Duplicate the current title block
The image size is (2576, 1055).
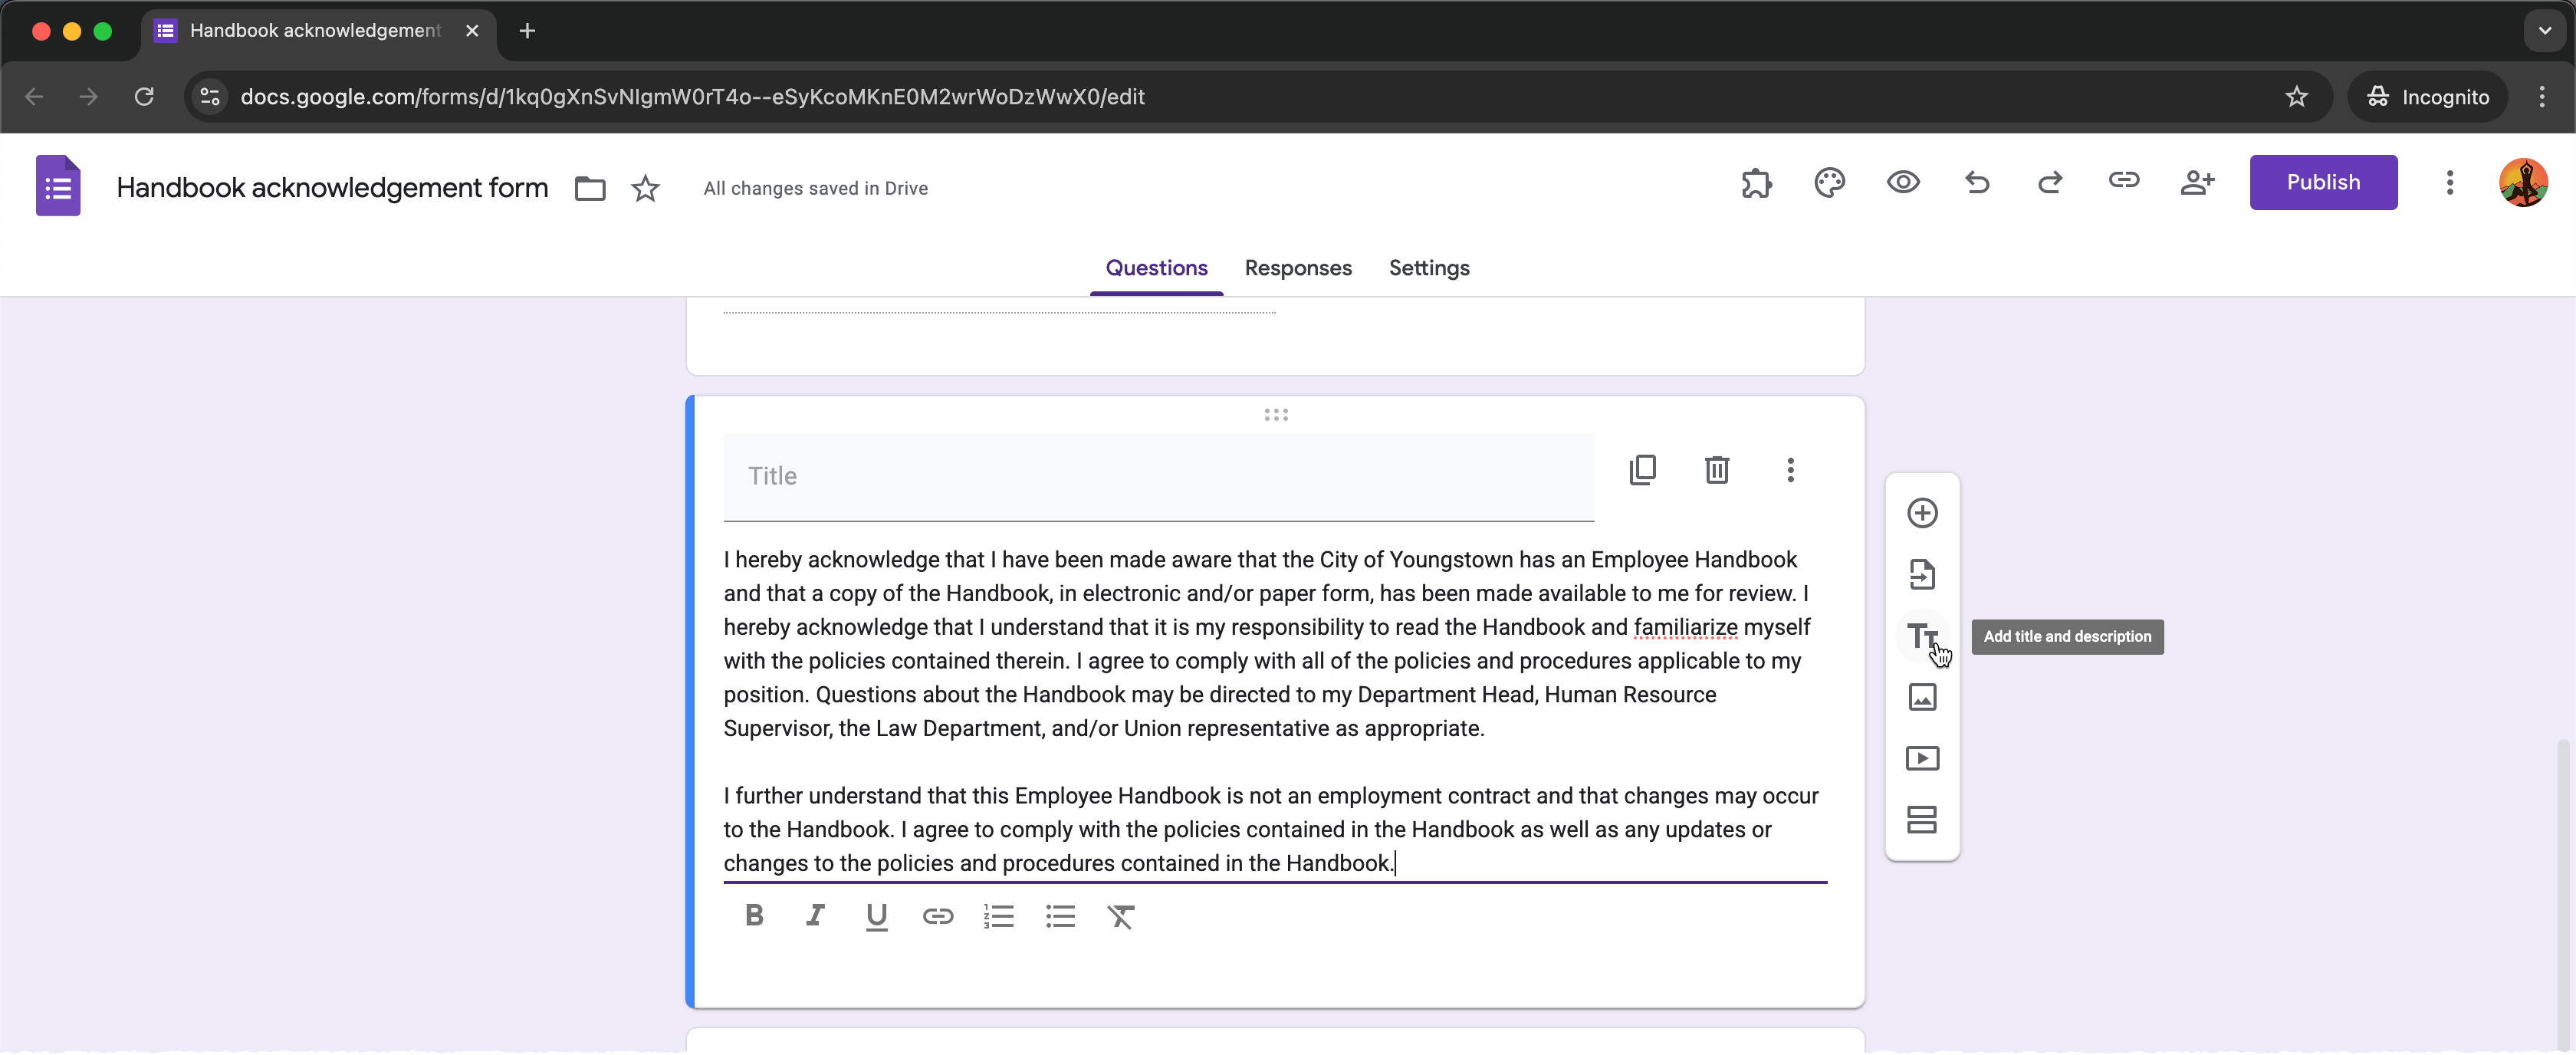pos(1642,470)
